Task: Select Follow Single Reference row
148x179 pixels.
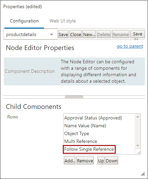Action: click(89, 149)
